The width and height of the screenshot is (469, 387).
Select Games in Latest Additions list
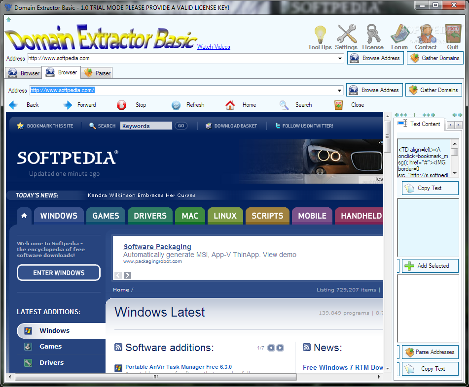tap(50, 347)
